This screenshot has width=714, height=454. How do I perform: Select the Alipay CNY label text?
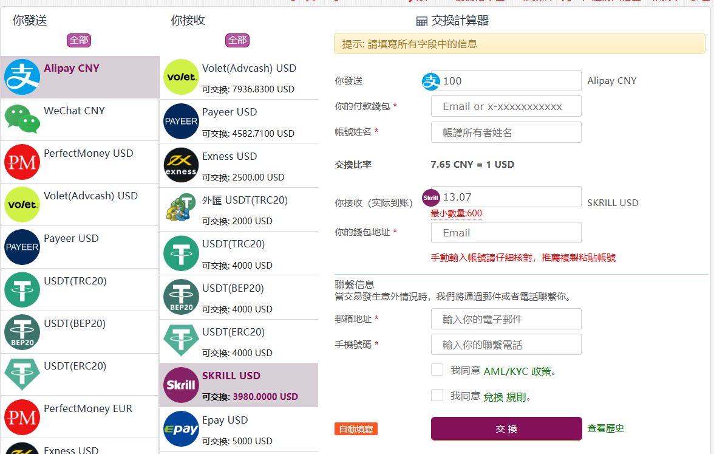click(72, 68)
